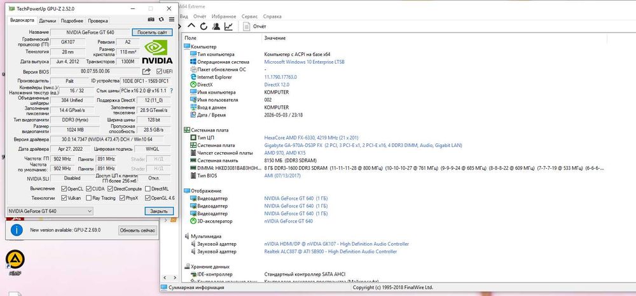Open the Realtek ALC887 audio controller link
The image size is (636, 296).
pyautogui.click(x=330, y=251)
